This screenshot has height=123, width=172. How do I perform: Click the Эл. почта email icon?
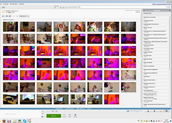(x=64, y=115)
